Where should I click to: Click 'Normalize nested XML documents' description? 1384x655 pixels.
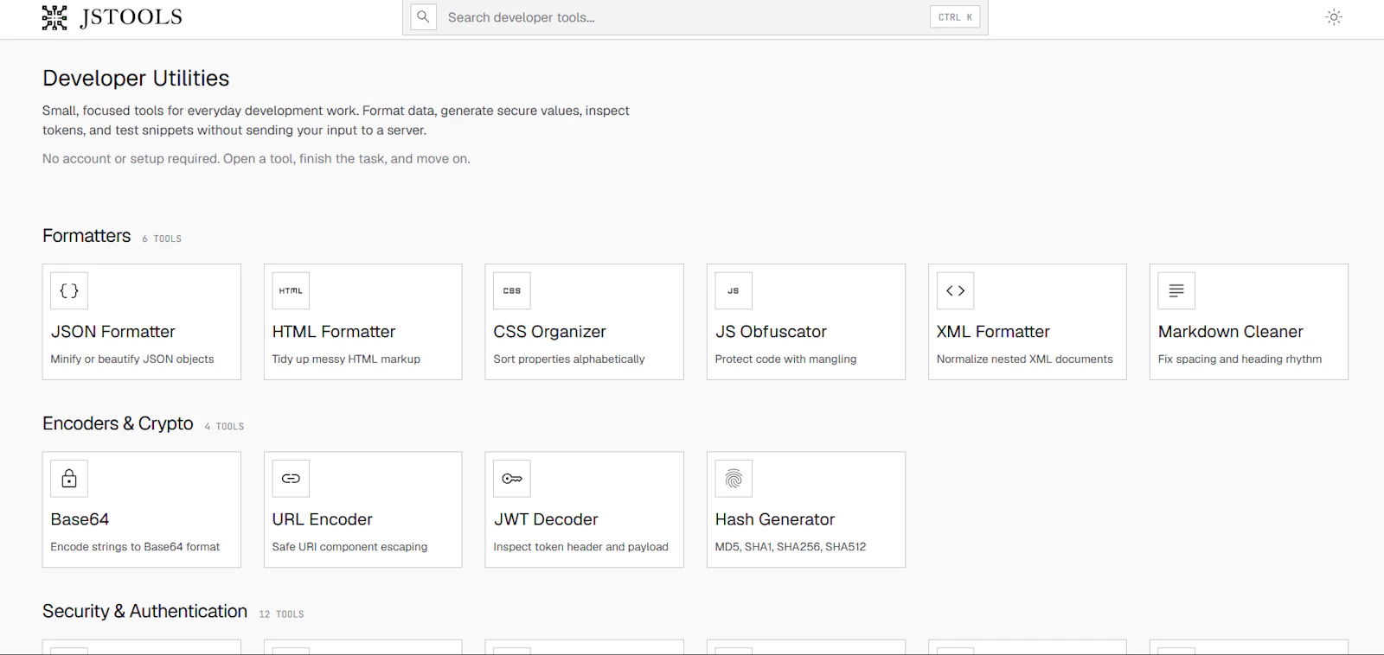[1024, 359]
